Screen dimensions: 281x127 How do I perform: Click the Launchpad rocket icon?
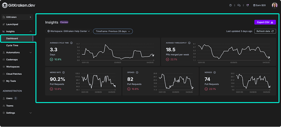click(4, 24)
